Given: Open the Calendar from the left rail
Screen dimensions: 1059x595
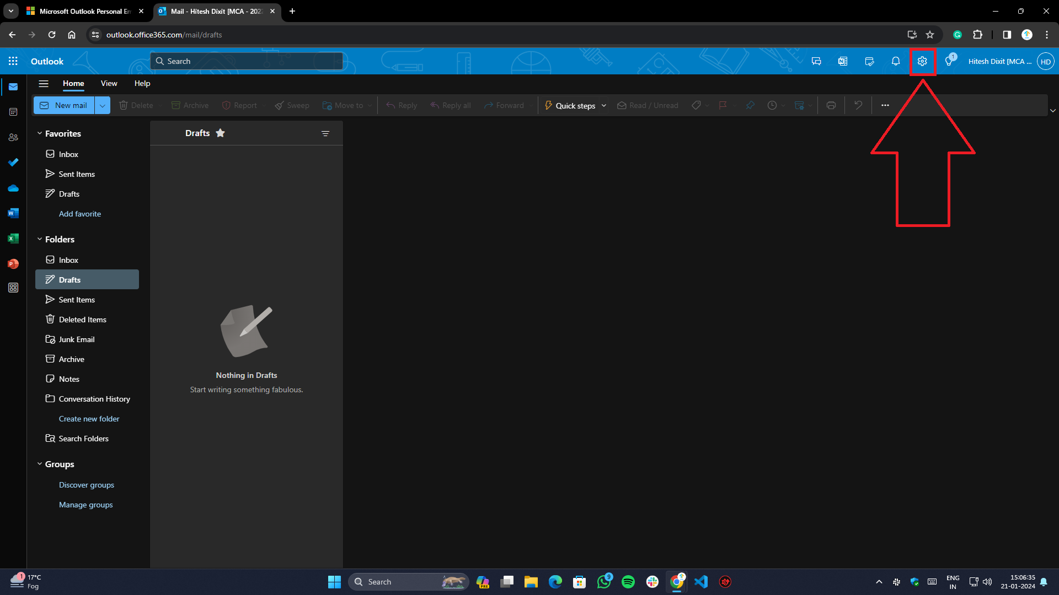Looking at the screenshot, I should pos(13,112).
